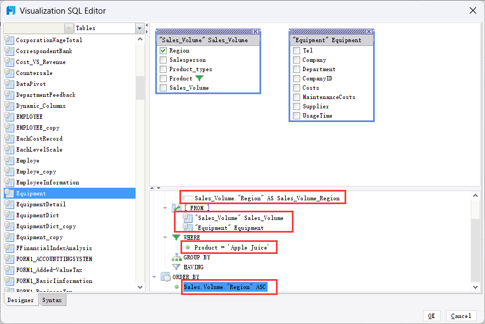Select the Designer tab
This screenshot has width=485, height=324.
21,300
